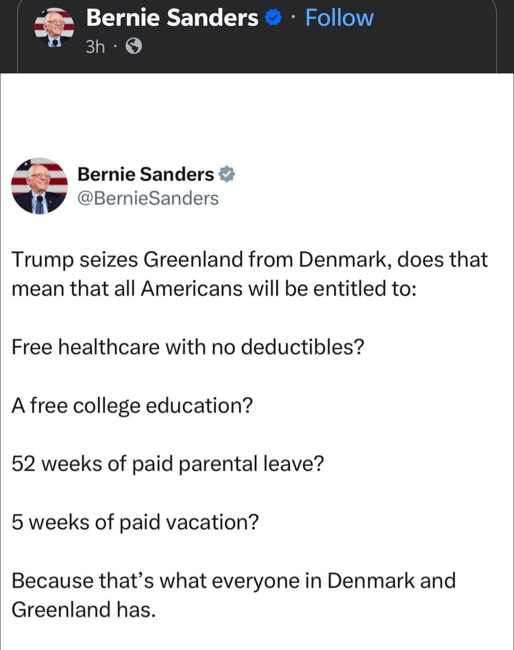Click the word 'Denmark' in tweet's first line
514x650 pixels.
[342, 260]
